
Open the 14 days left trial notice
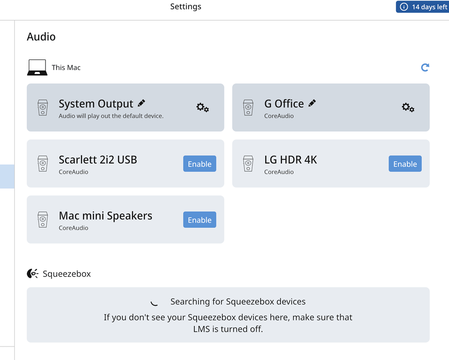(x=423, y=7)
